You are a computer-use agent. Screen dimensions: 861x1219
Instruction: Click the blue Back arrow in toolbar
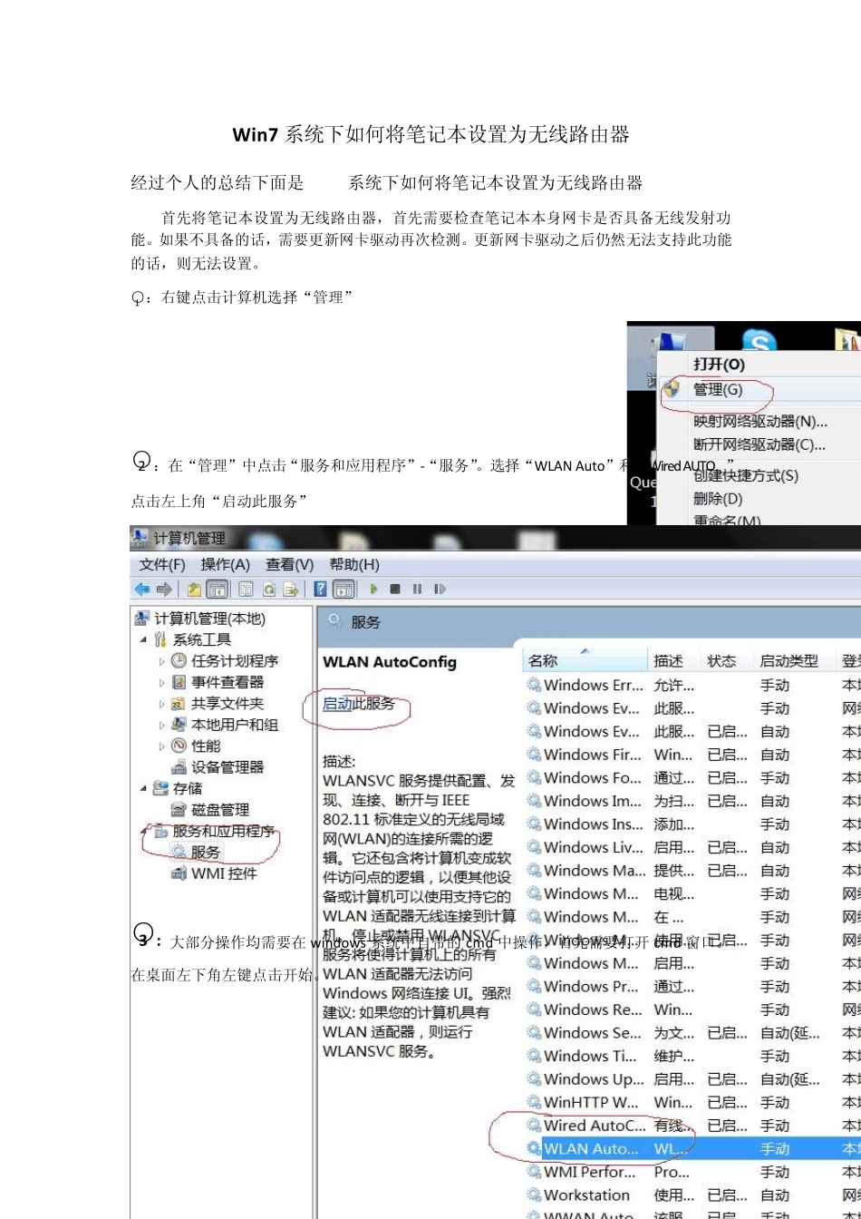point(142,589)
